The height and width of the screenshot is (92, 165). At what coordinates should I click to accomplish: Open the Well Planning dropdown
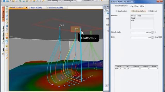(x=60, y=1)
